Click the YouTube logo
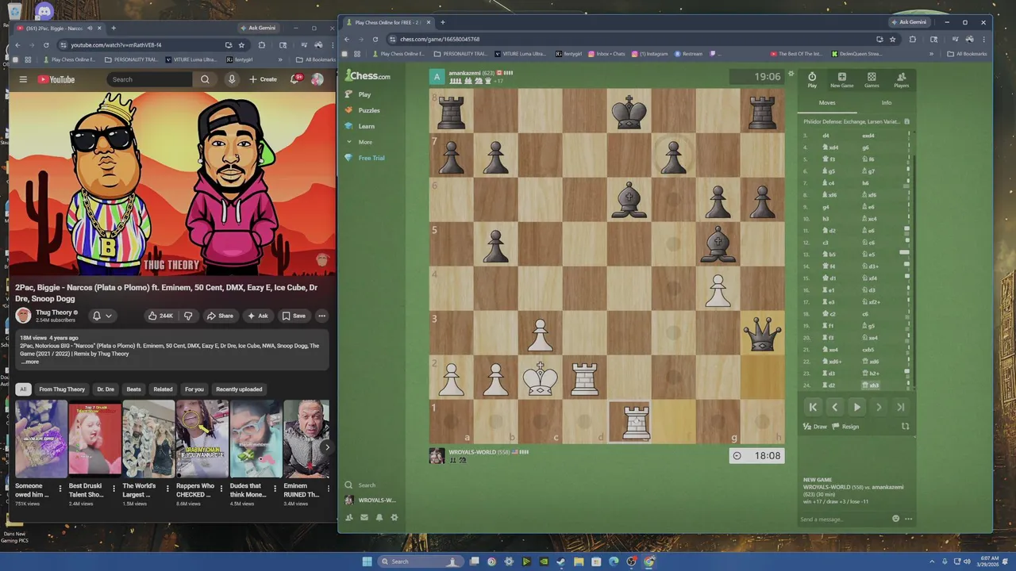The image size is (1016, 571). tap(56, 79)
